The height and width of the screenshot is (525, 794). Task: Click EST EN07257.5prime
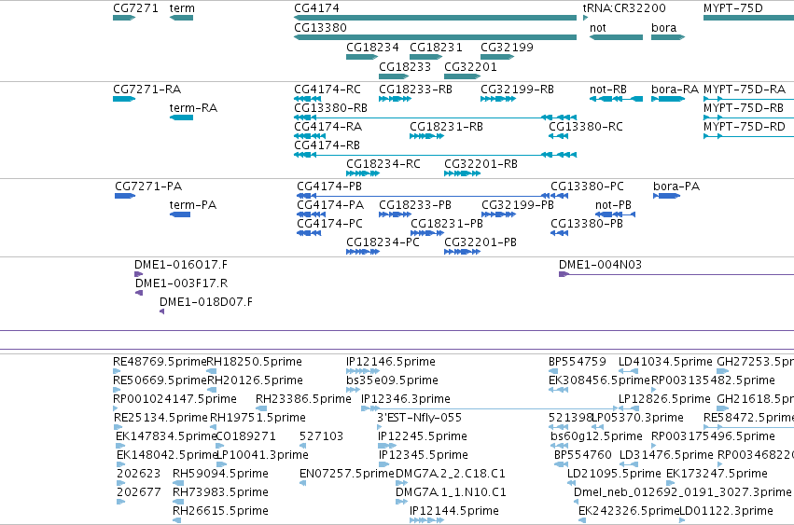tap(303, 483)
